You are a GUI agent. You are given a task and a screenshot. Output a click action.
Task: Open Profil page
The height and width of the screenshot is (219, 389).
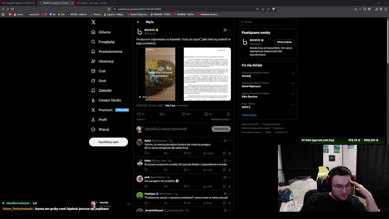point(99,120)
